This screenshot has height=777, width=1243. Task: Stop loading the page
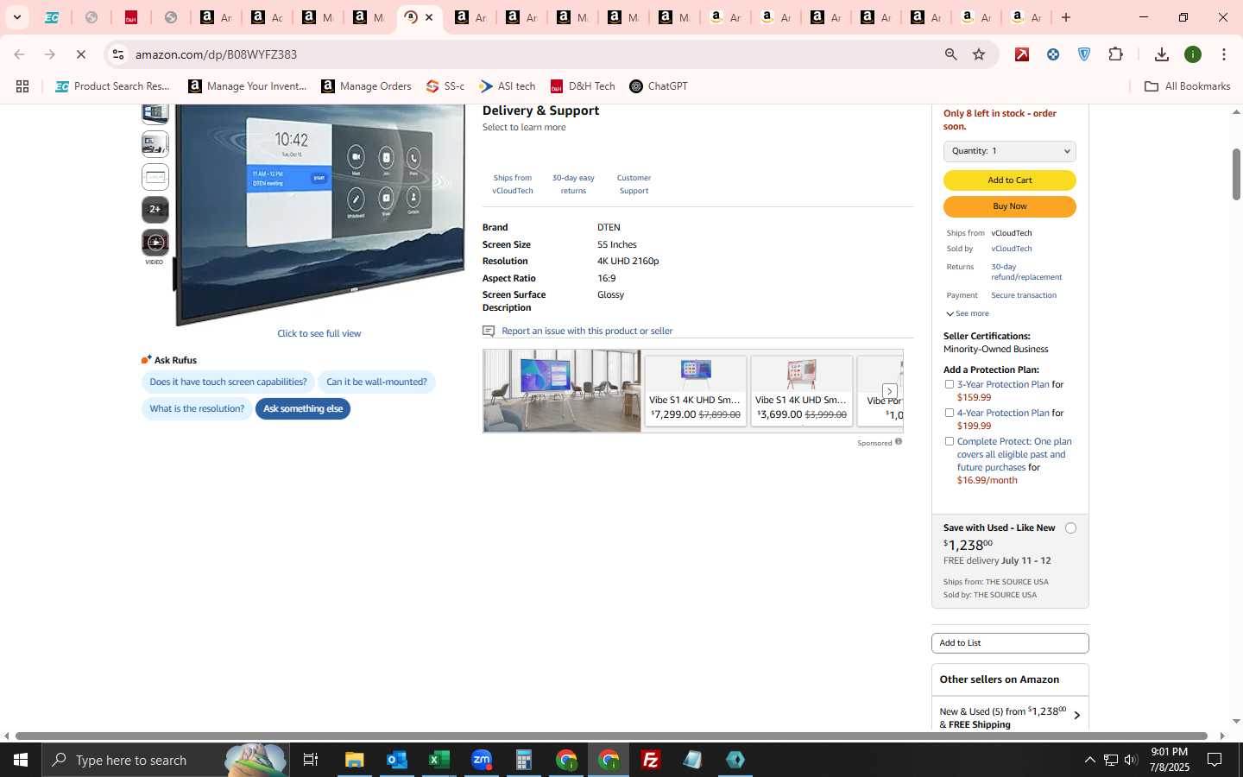click(x=80, y=54)
